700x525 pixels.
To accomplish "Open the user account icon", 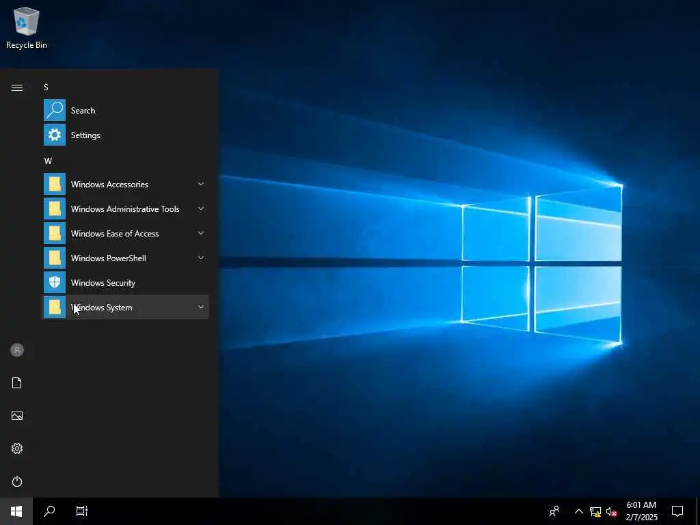I will click(17, 350).
